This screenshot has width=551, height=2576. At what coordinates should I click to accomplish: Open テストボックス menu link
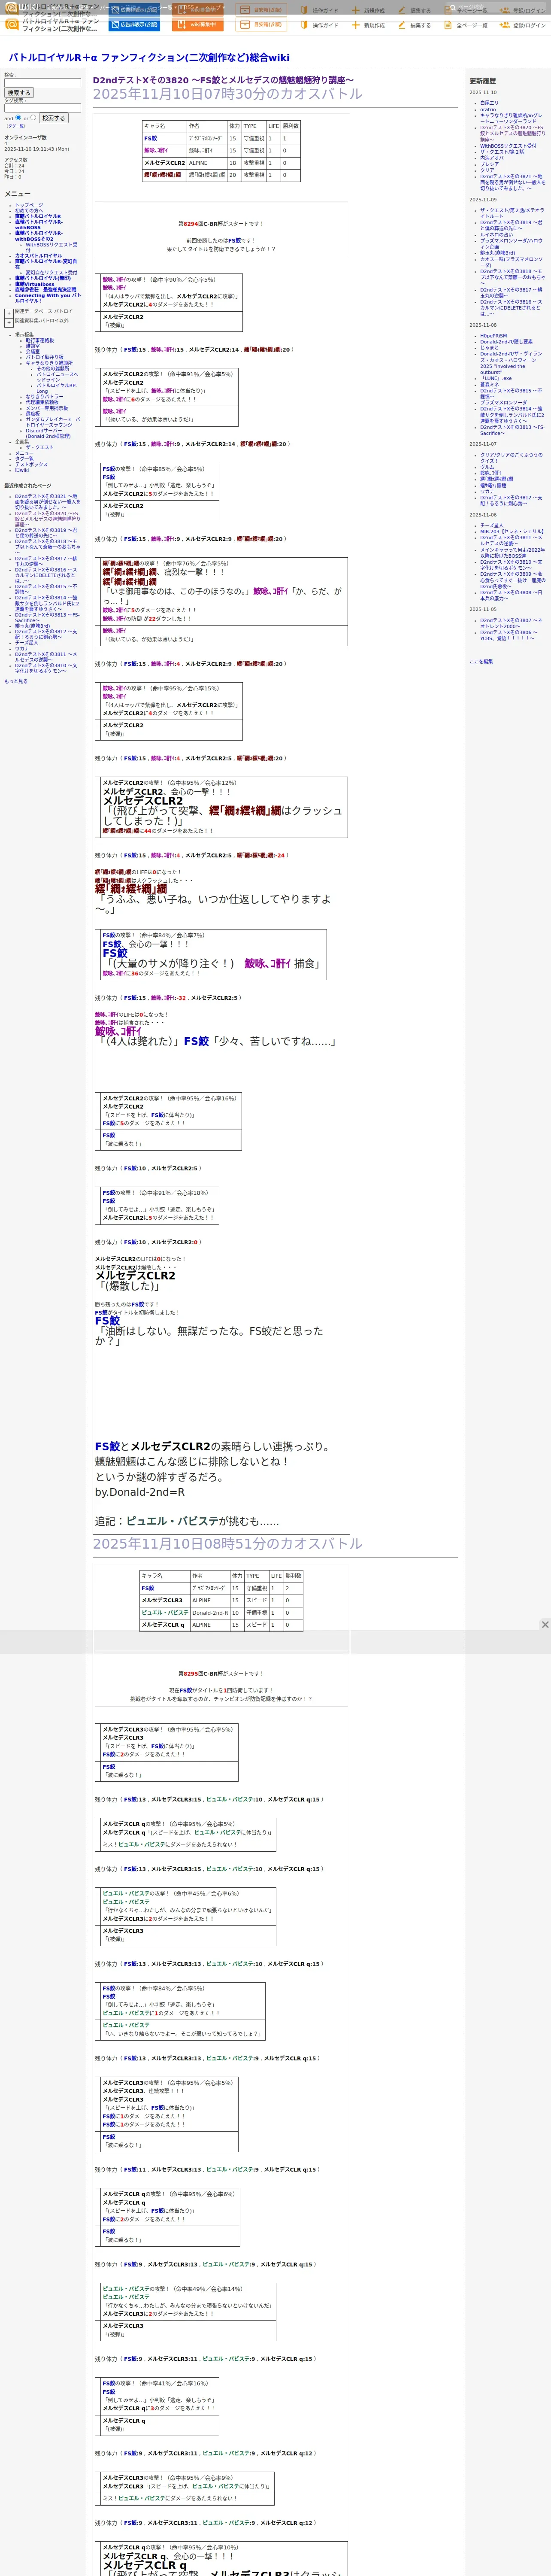pyautogui.click(x=31, y=465)
